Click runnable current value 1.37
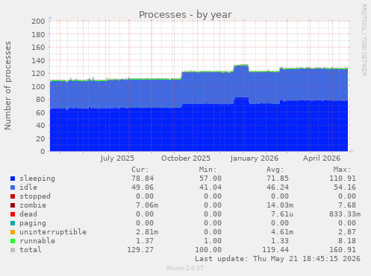371x276 pixels. pyautogui.click(x=145, y=241)
